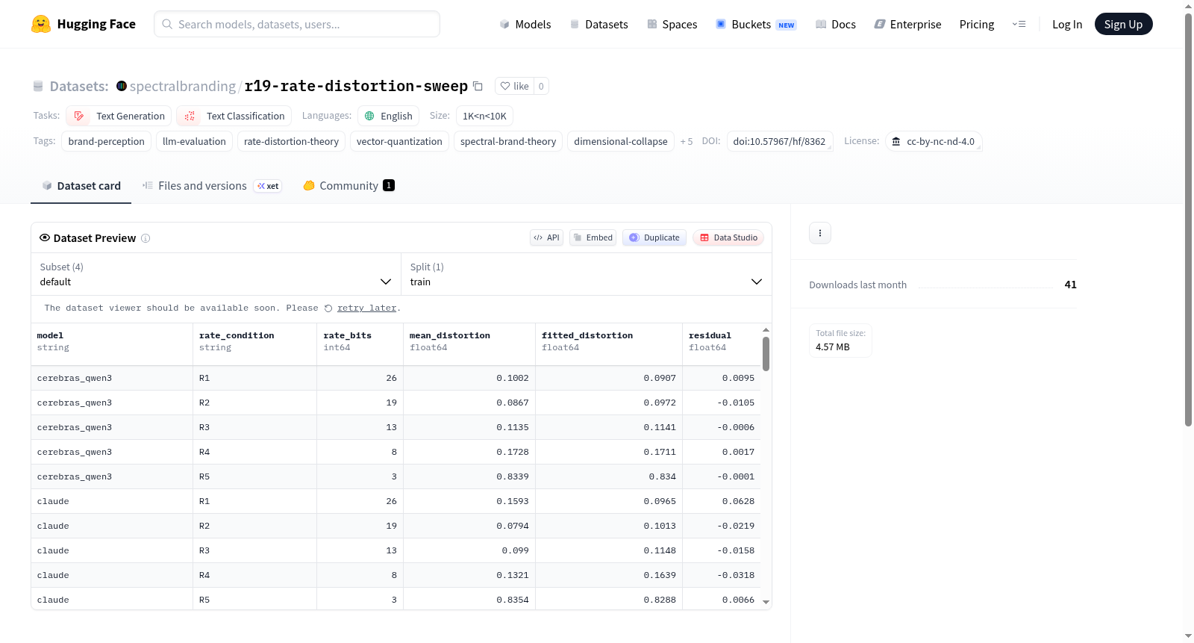The width and height of the screenshot is (1194, 643).
Task: Click the cell with value 0.0628
Action: point(722,502)
